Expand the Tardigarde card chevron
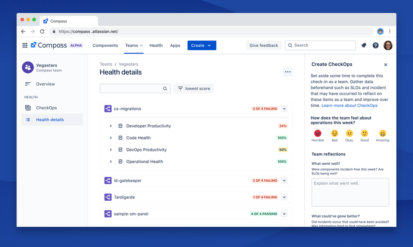This screenshot has width=413, height=247. pos(284,197)
